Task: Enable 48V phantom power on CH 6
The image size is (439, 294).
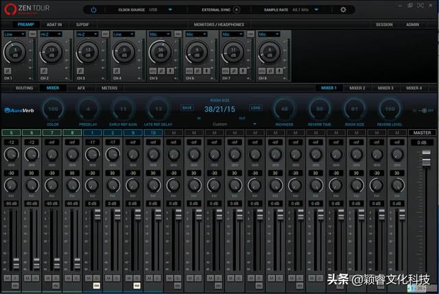Action: (x=189, y=71)
